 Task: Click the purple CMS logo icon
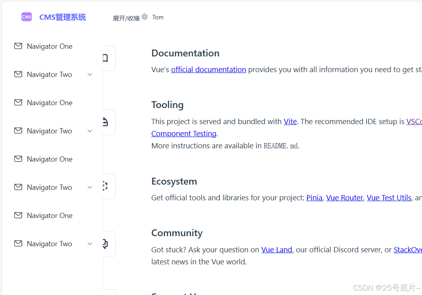27,17
